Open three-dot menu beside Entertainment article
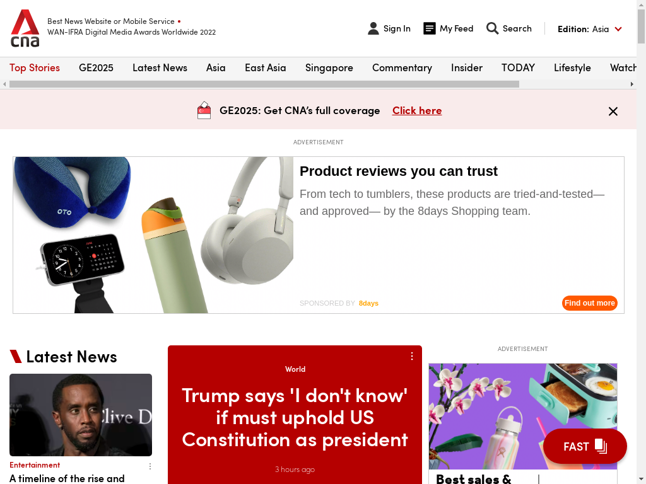Viewport: 646px width, 484px height. click(150, 466)
